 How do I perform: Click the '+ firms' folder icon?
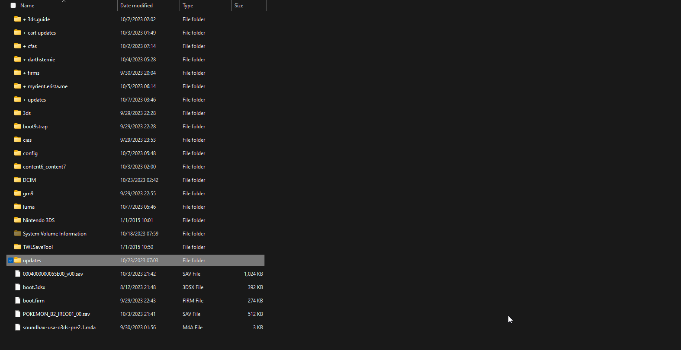coord(18,73)
